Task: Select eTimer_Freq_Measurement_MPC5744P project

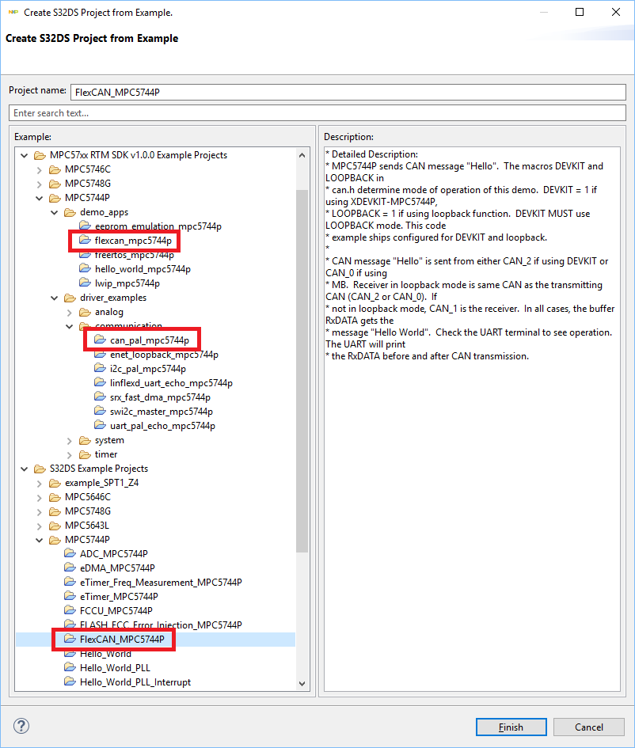Action: pyautogui.click(x=161, y=583)
